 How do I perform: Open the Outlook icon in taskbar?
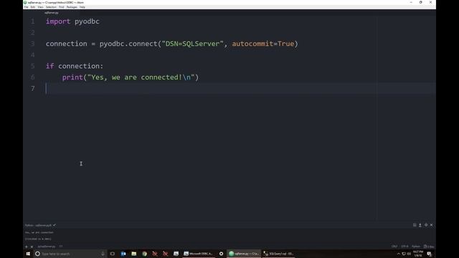[123, 254]
